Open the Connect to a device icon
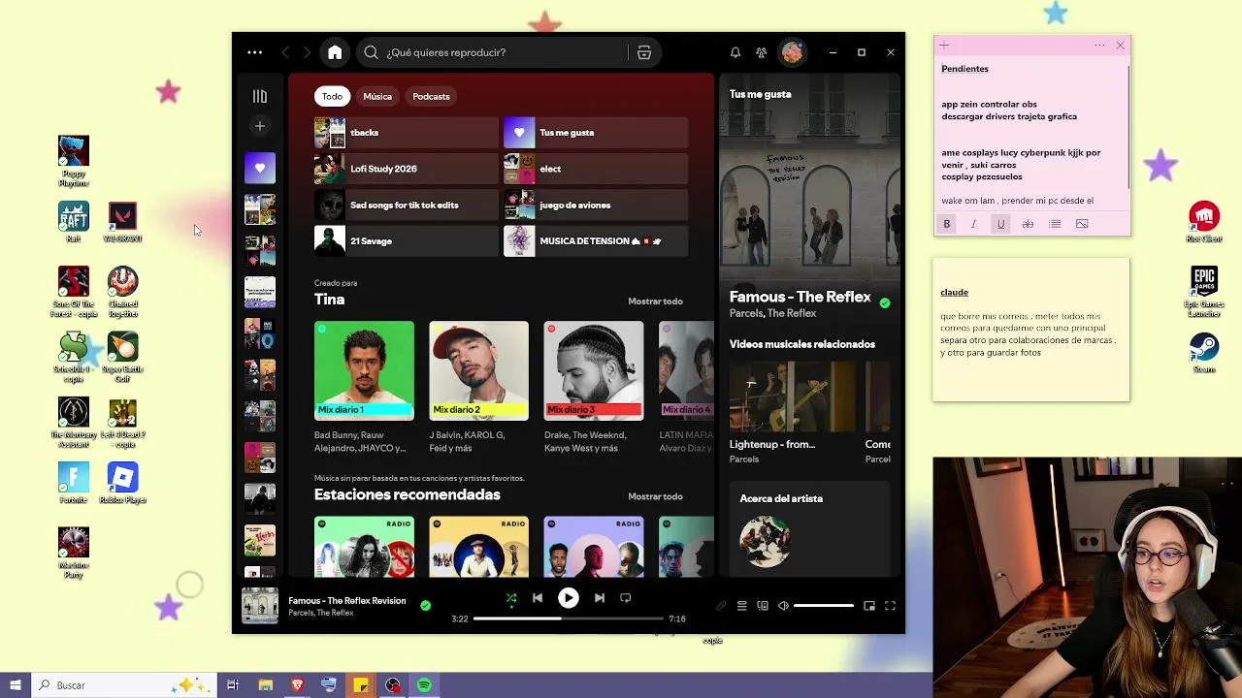1242x698 pixels. [763, 606]
